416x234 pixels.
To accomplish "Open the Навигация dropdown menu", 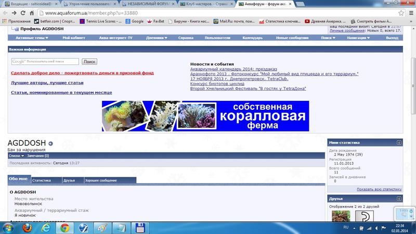I will click(x=358, y=38).
